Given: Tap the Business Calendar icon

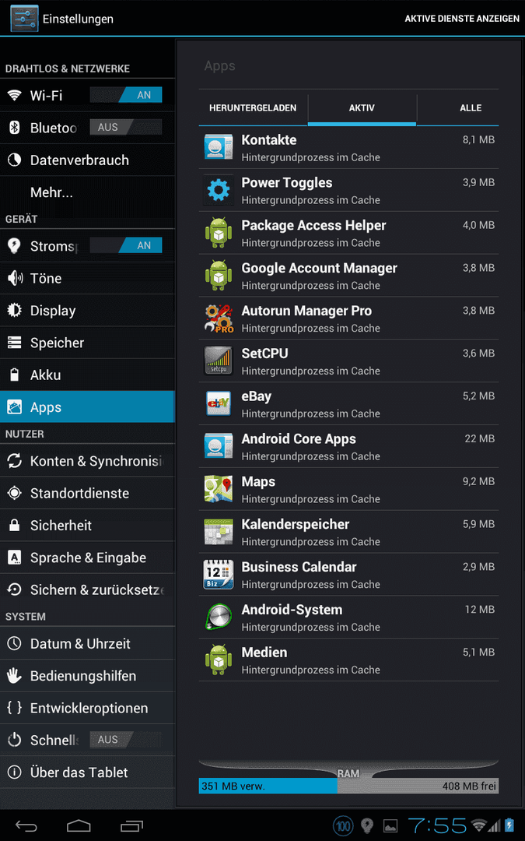Looking at the screenshot, I should point(219,574).
